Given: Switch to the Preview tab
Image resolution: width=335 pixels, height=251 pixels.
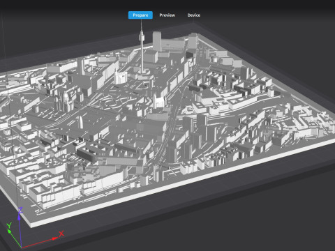Looking at the screenshot, I should pyautogui.click(x=167, y=15).
